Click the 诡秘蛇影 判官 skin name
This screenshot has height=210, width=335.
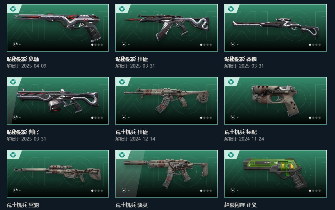point(23,132)
